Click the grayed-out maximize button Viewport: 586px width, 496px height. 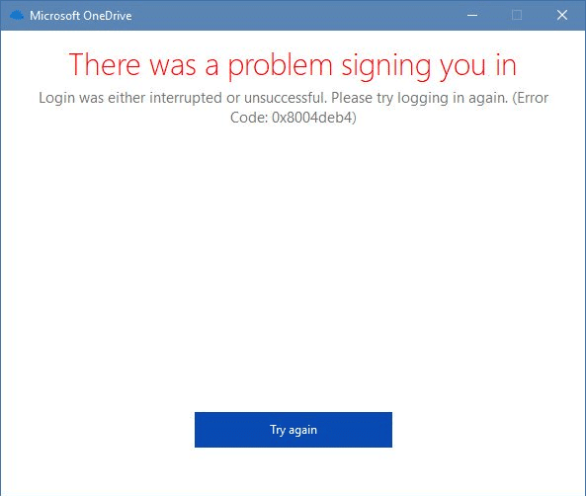point(517,16)
